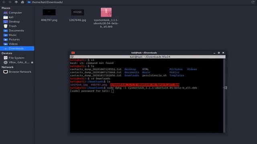
Task: Click highlighted sysmontask deb in terminal listing
Action: (x=145, y=85)
